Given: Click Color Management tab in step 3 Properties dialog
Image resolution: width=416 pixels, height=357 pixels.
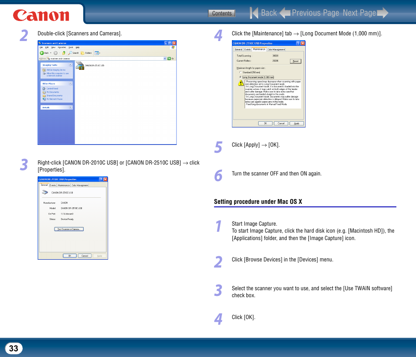Looking at the screenshot, I should [80, 185].
